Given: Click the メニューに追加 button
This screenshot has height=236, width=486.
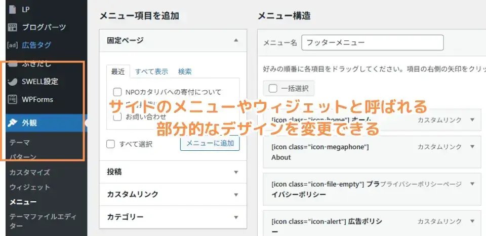Looking at the screenshot, I should 210,143.
